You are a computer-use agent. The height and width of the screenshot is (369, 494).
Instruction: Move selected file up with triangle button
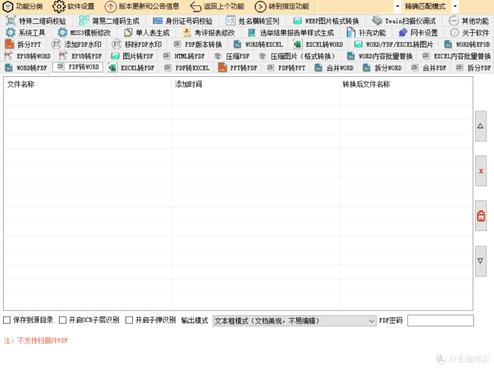[x=480, y=126]
